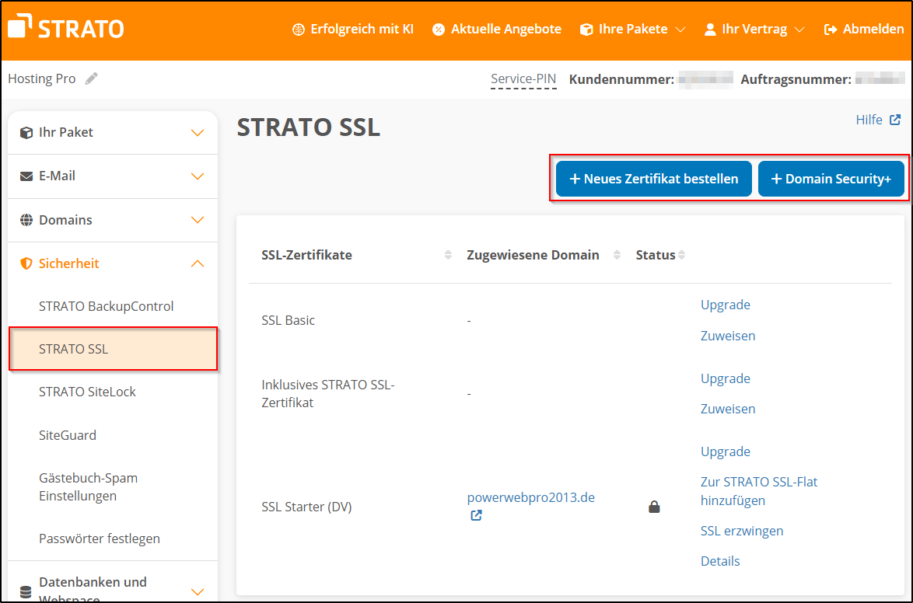This screenshot has width=913, height=603.
Task: Sort by SSL-Zertifikate column arrows
Action: pyautogui.click(x=448, y=255)
